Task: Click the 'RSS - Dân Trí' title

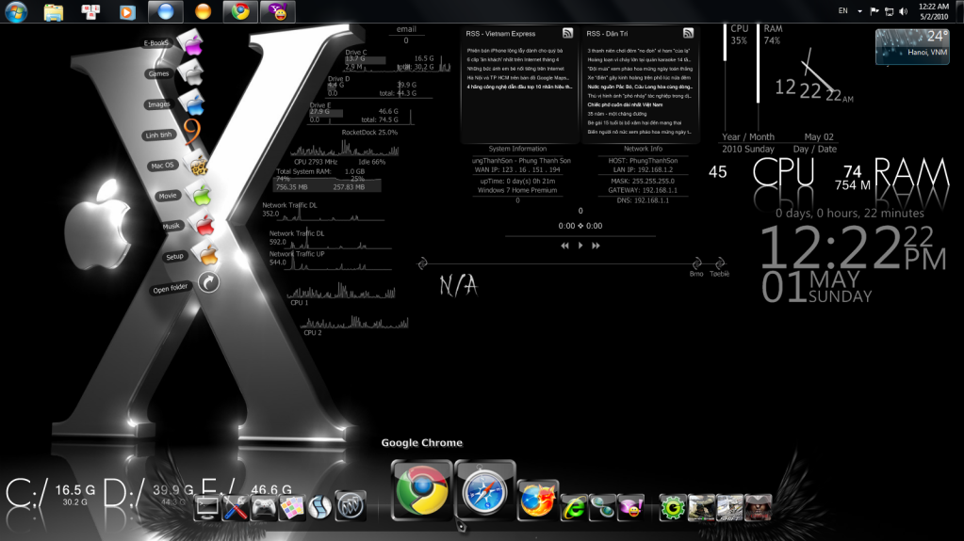Action: pos(607,34)
